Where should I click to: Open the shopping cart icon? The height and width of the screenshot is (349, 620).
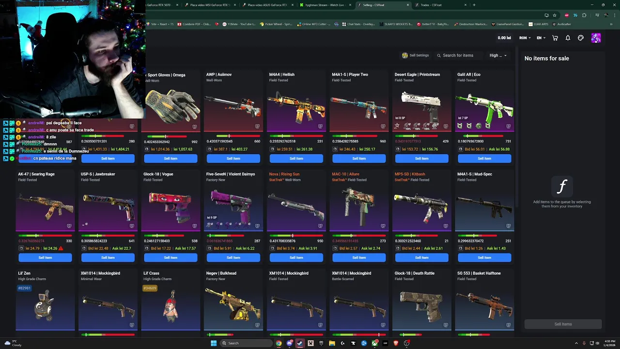click(555, 38)
